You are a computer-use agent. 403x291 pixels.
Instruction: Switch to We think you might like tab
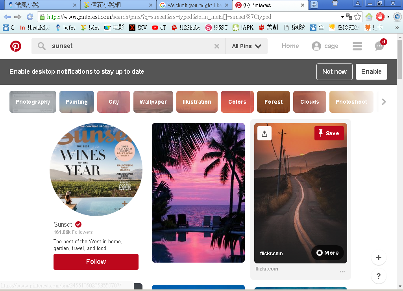194,5
